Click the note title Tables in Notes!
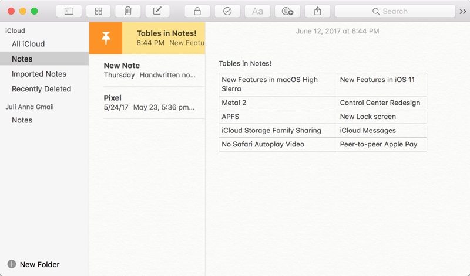Viewport: 470px width, 276px height. [x=245, y=63]
